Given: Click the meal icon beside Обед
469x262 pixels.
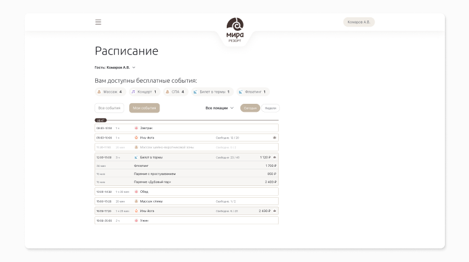Looking at the screenshot, I should coord(136,192).
